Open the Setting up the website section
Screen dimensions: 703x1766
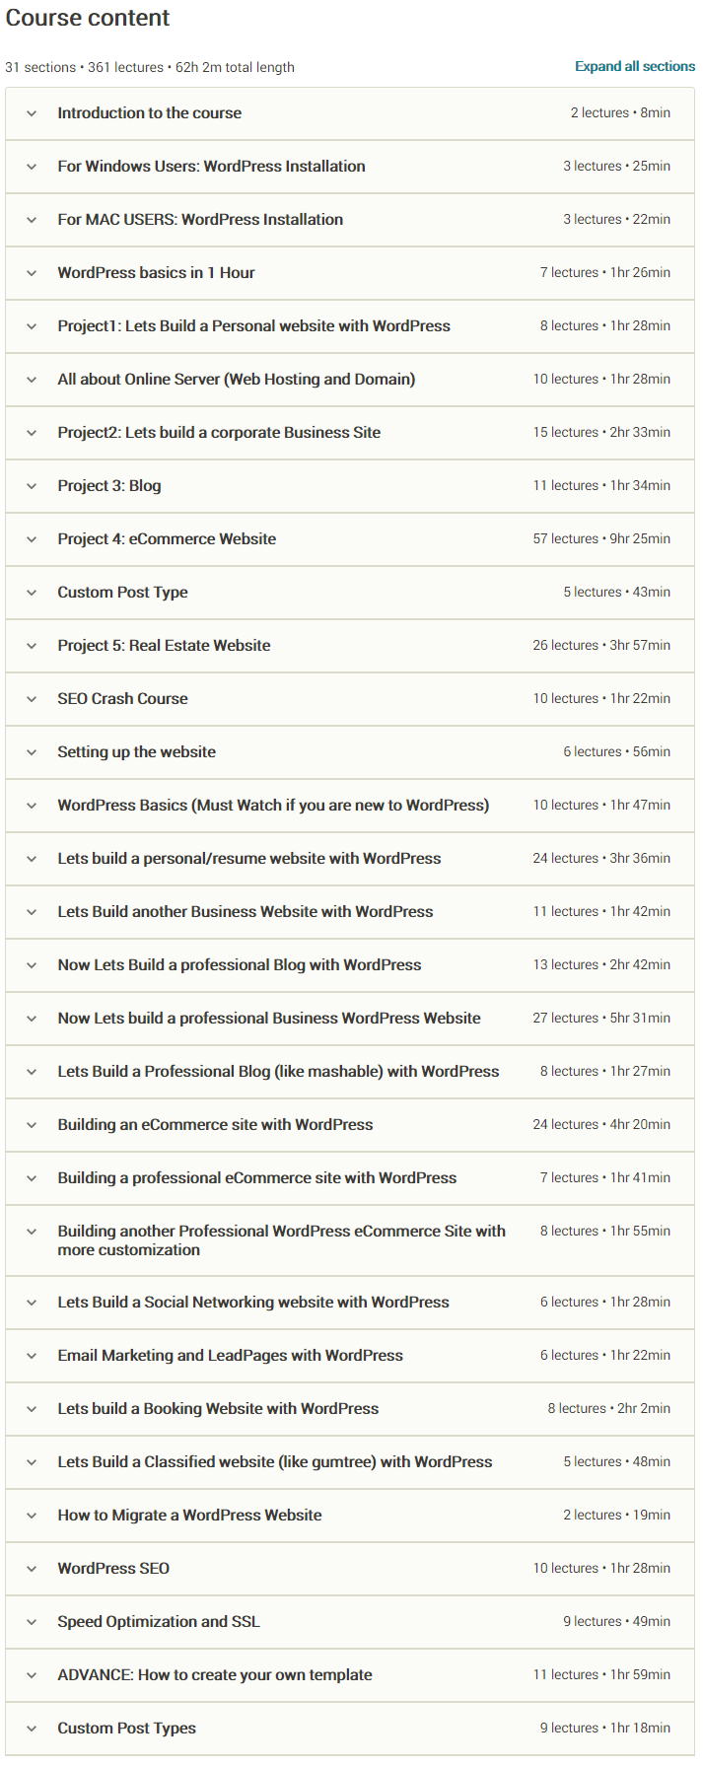tap(350, 752)
